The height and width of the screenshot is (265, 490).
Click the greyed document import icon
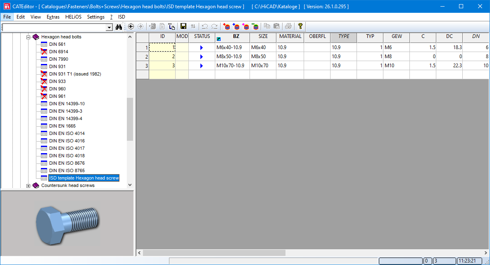point(152,26)
